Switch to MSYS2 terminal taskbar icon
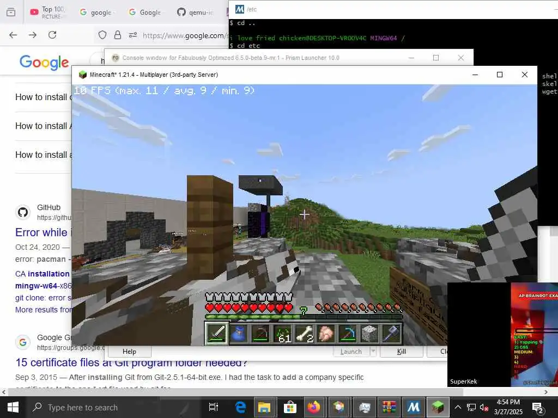The width and height of the screenshot is (558, 418). (413, 407)
